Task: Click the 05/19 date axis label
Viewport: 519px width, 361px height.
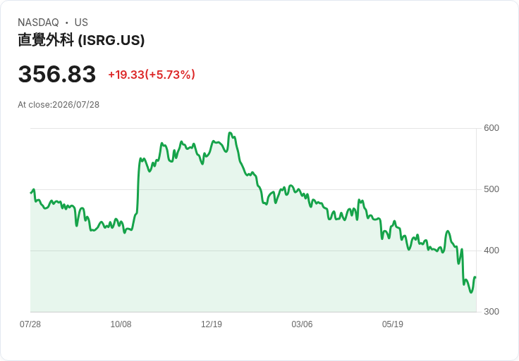Action: click(393, 324)
